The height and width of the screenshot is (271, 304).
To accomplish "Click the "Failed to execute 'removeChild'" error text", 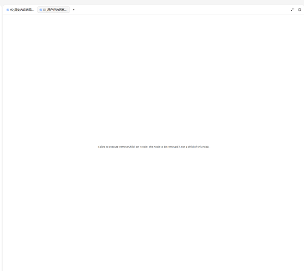I will click(x=154, y=147).
